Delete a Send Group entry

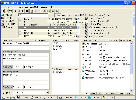click(75, 69)
